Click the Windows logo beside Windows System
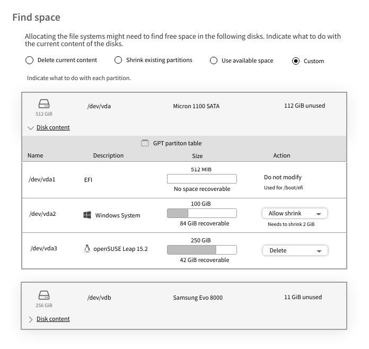The image size is (369, 349). pyautogui.click(x=87, y=215)
